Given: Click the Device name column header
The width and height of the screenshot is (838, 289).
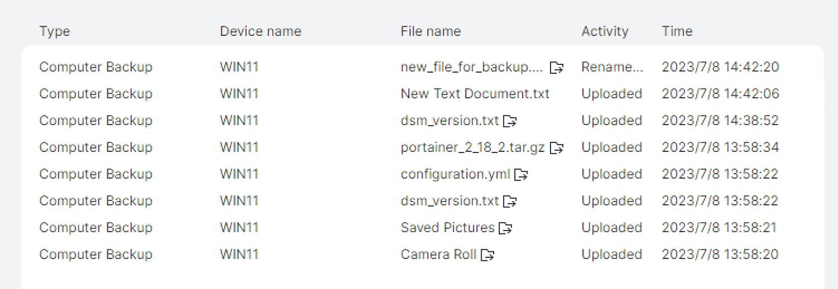Looking at the screenshot, I should click(x=260, y=31).
